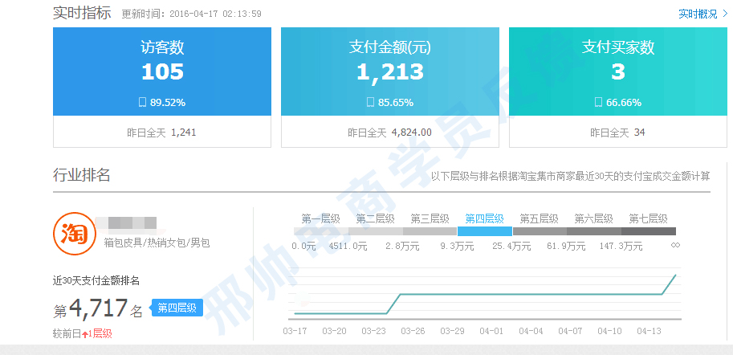
Task: Click the mobile icon beside 66.66%
Action: 598,102
